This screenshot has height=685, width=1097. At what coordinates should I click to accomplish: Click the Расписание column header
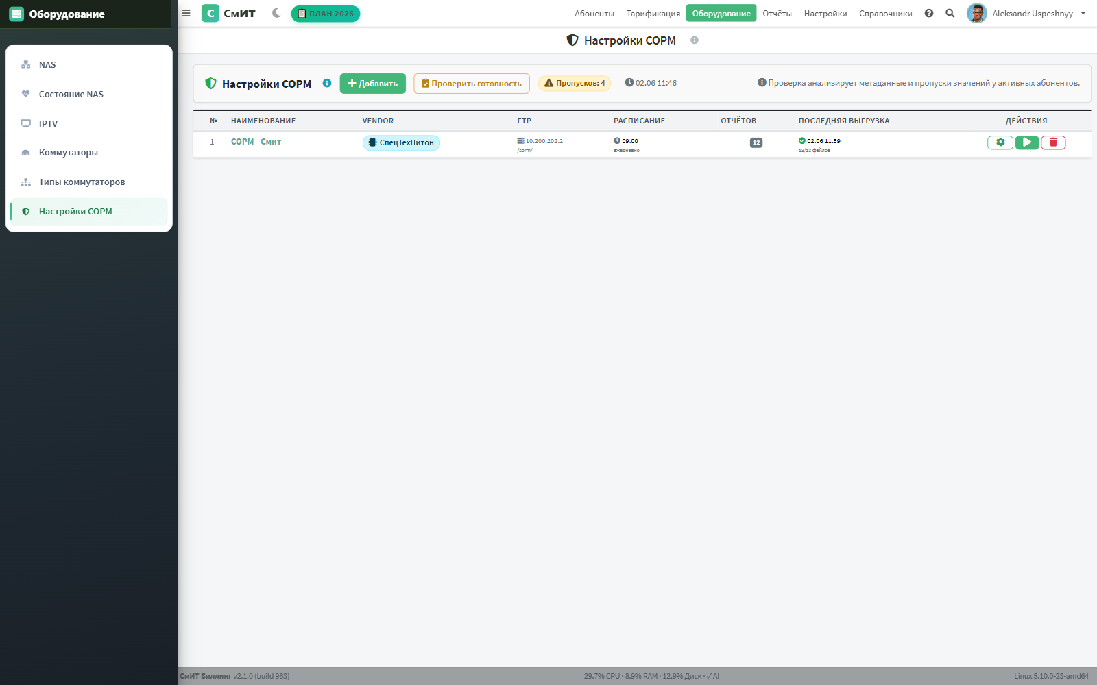coord(639,121)
